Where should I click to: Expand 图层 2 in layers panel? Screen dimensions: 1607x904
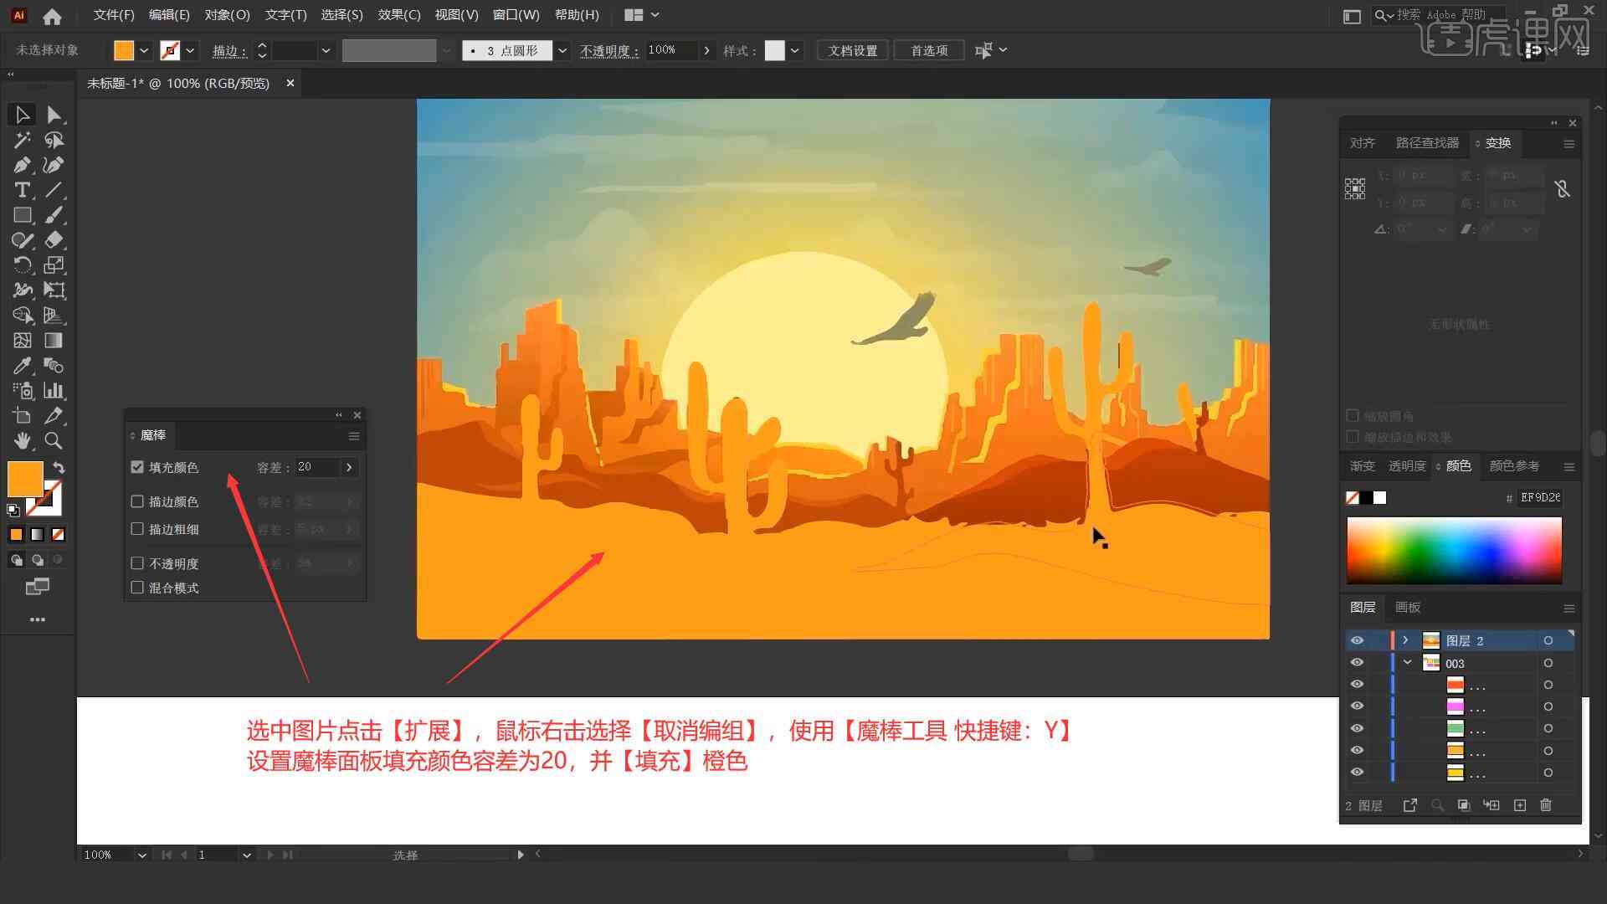point(1404,640)
